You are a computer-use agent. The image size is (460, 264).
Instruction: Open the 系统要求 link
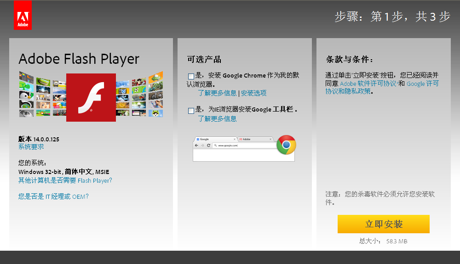31,147
